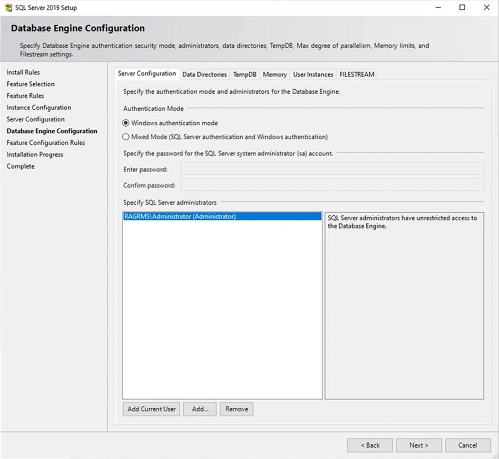Maximize the SQL Server Setup window

(x=462, y=7)
